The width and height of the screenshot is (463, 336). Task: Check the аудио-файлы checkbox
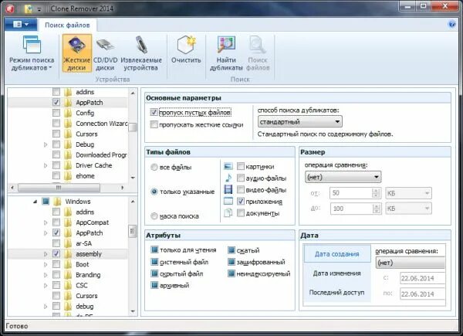pyautogui.click(x=241, y=178)
